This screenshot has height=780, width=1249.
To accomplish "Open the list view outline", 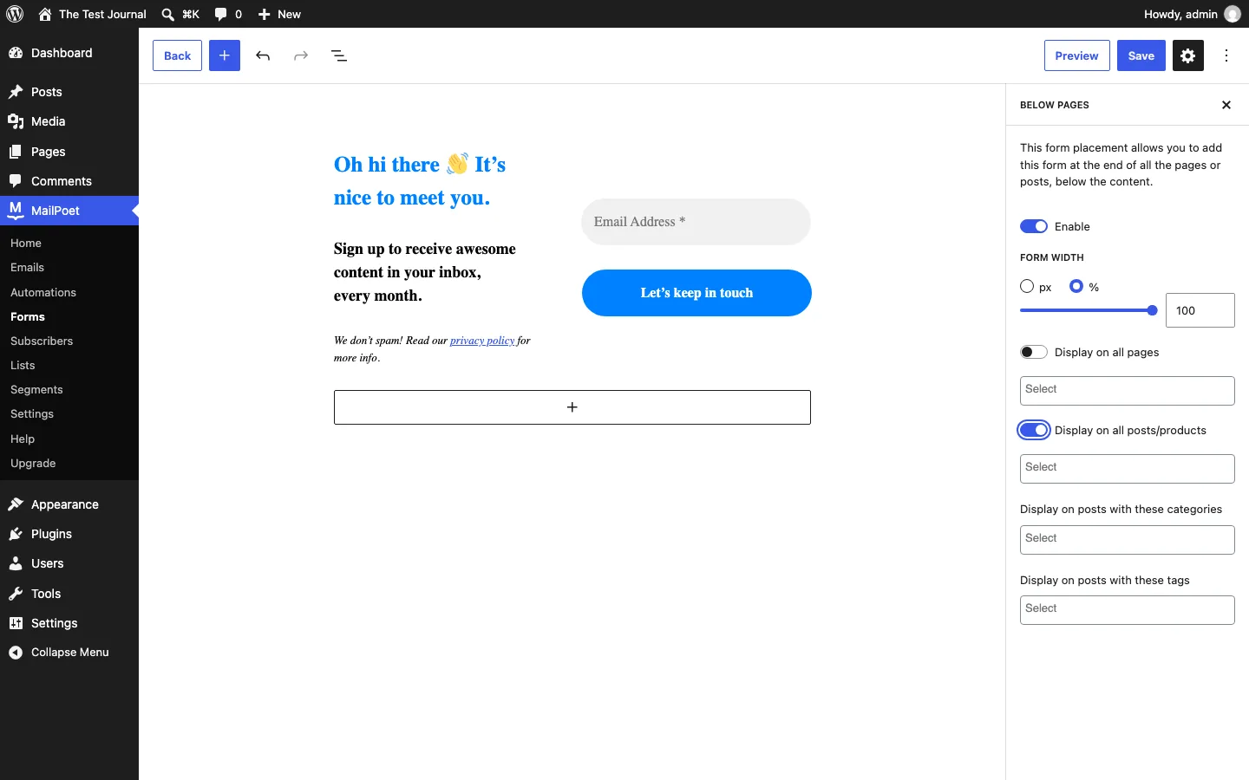I will [x=339, y=55].
